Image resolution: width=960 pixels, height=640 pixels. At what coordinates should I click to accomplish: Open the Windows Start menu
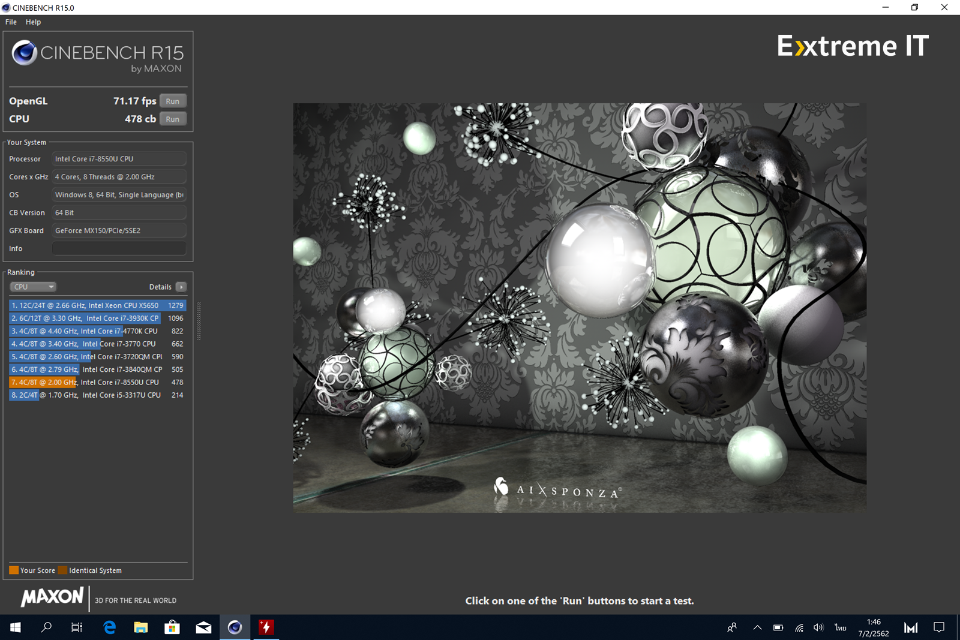tap(16, 627)
